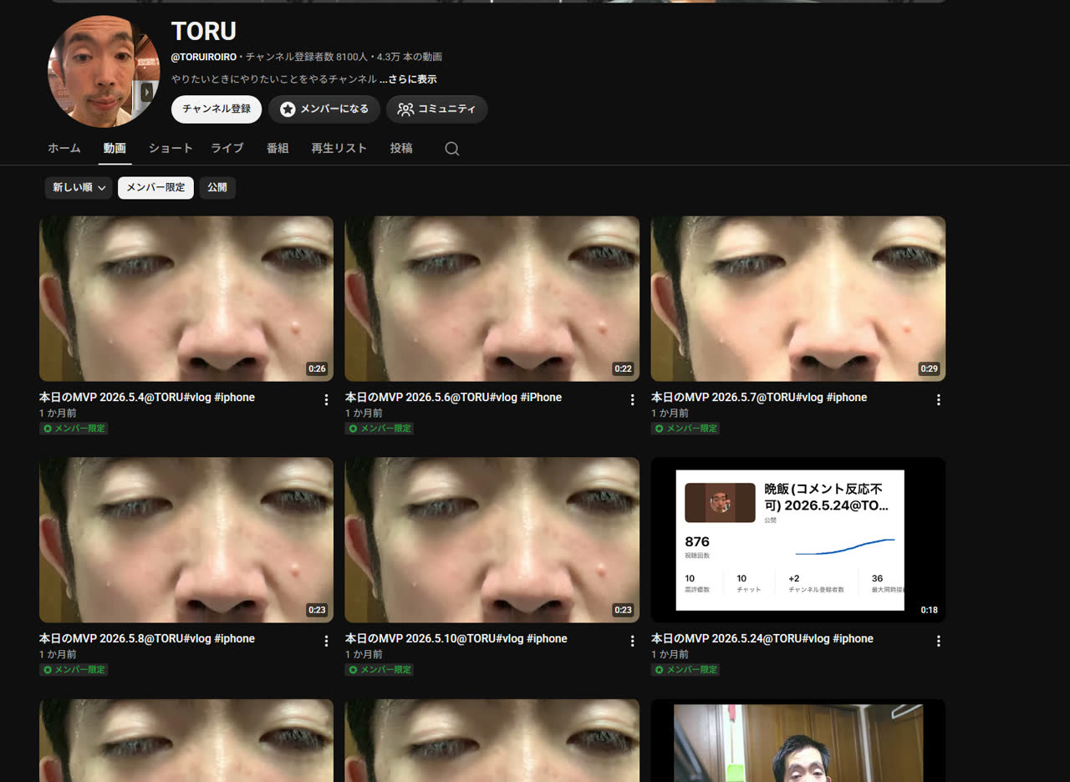Go to the ライブ tab
Viewport: 1070px width, 782px height.
pyautogui.click(x=227, y=148)
